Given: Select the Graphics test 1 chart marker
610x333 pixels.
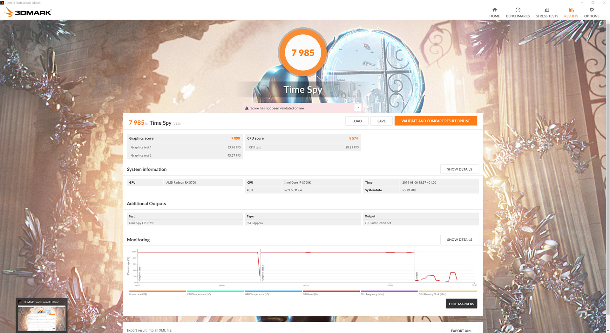Looking at the screenshot, I should pyautogui.click(x=139, y=273).
